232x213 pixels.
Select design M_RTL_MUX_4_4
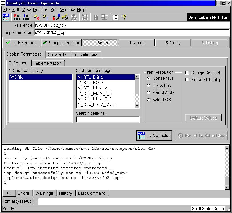tap(105, 93)
